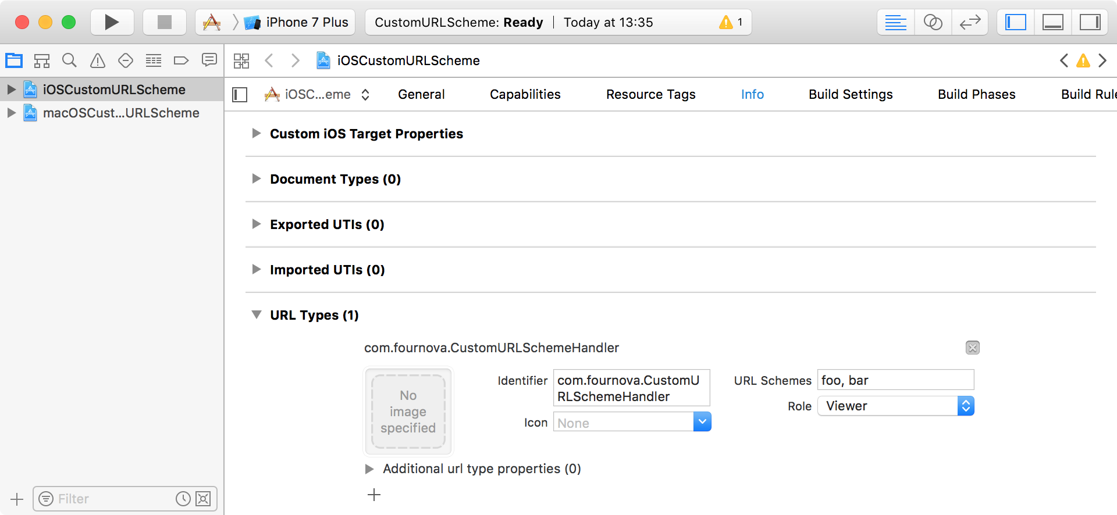Click the URL Schemes text field

pyautogui.click(x=896, y=380)
